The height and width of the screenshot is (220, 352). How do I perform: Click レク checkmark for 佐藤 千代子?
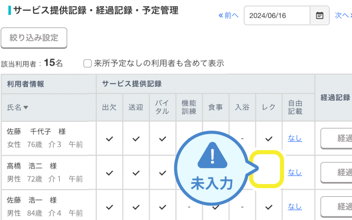point(269,139)
